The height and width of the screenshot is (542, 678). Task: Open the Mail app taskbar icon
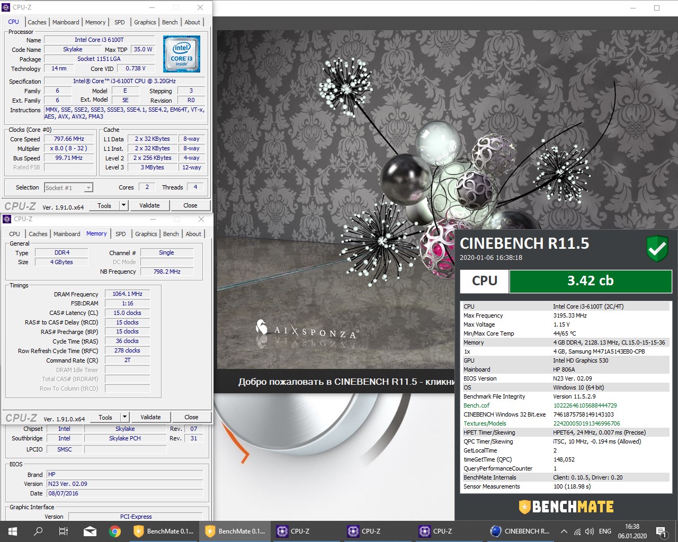[x=90, y=531]
